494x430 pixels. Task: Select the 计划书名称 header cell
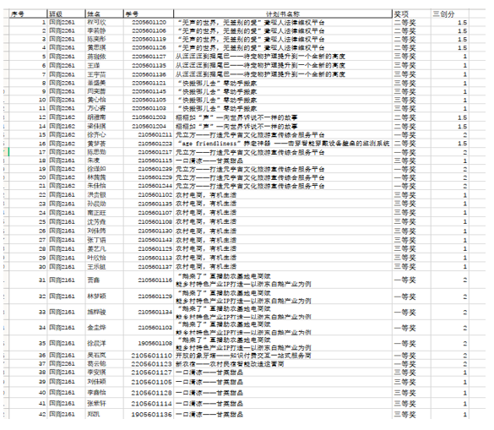click(283, 14)
